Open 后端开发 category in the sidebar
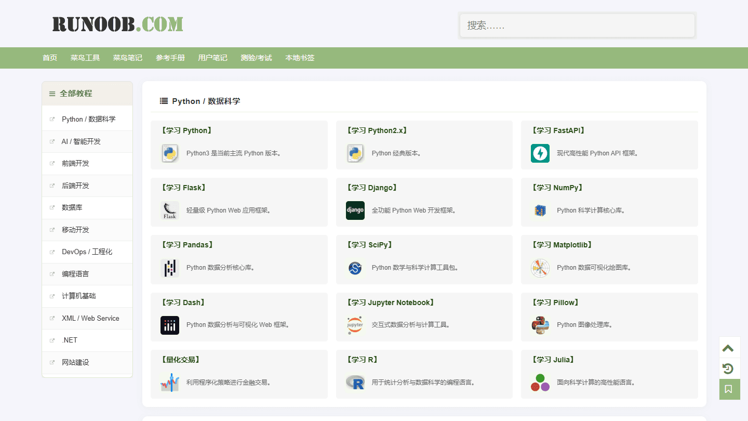 pos(75,186)
